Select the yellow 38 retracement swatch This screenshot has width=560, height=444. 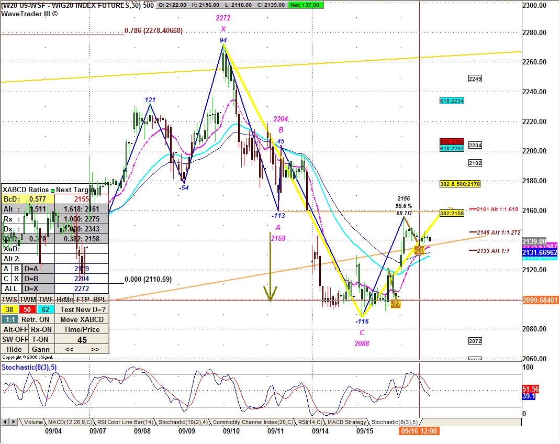point(9,309)
